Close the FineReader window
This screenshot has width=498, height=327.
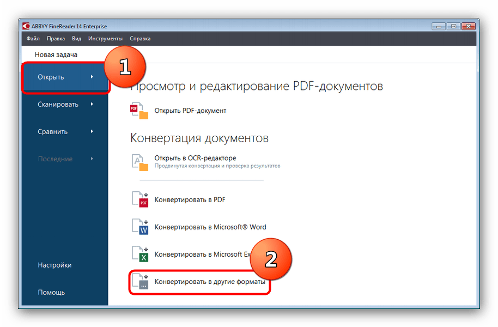click(x=469, y=26)
